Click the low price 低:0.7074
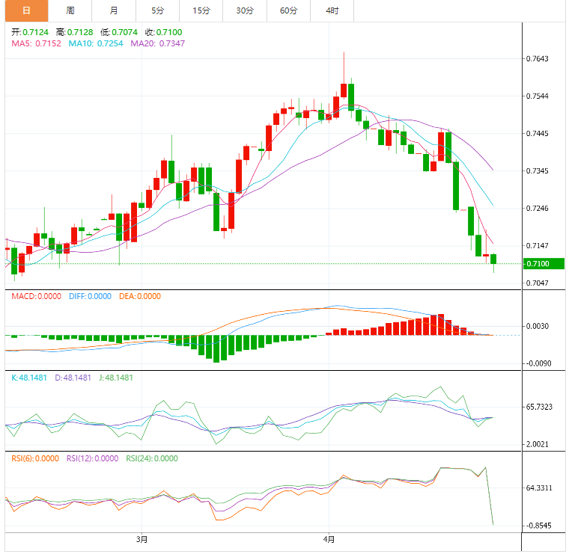This screenshot has height=560, width=569. pyautogui.click(x=119, y=32)
